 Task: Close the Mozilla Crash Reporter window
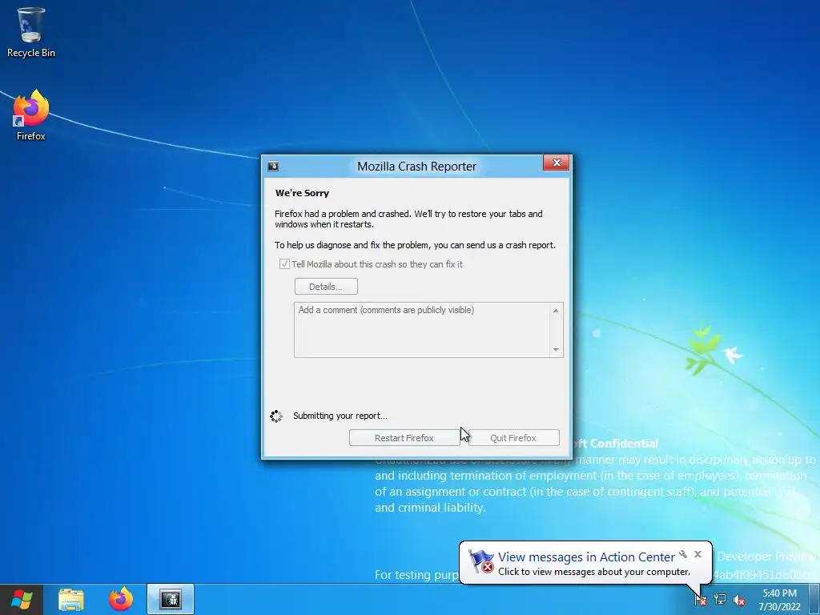[557, 163]
